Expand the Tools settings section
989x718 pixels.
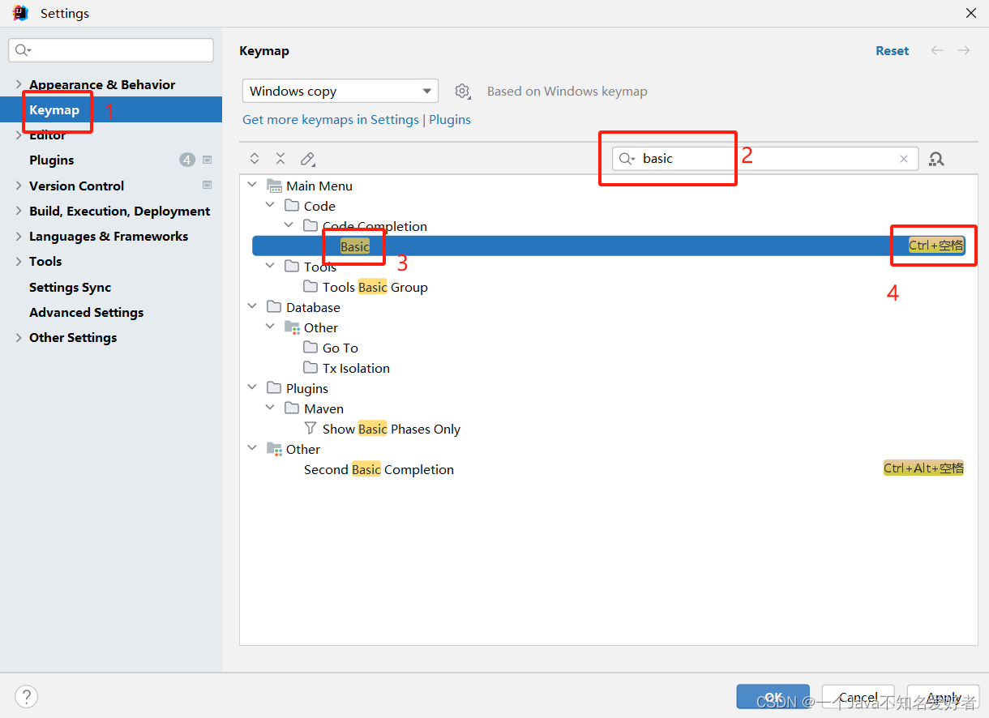pyautogui.click(x=19, y=262)
